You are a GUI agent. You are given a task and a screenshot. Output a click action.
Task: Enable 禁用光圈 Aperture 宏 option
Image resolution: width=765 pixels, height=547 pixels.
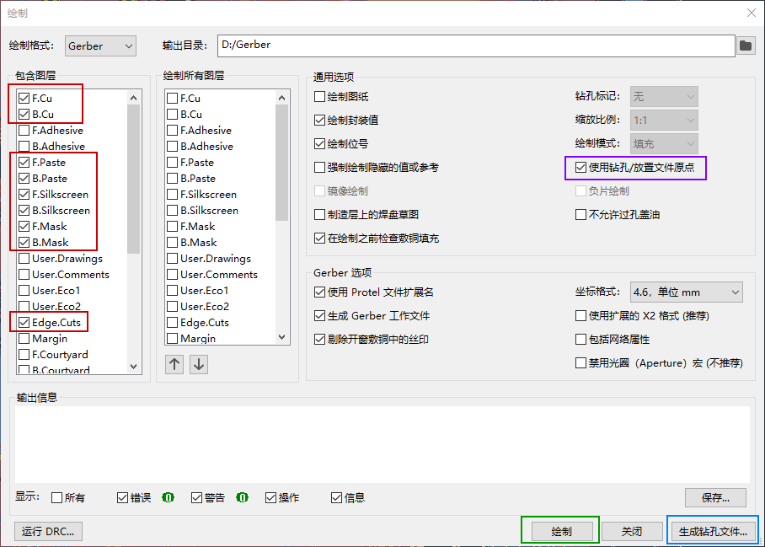coord(580,363)
